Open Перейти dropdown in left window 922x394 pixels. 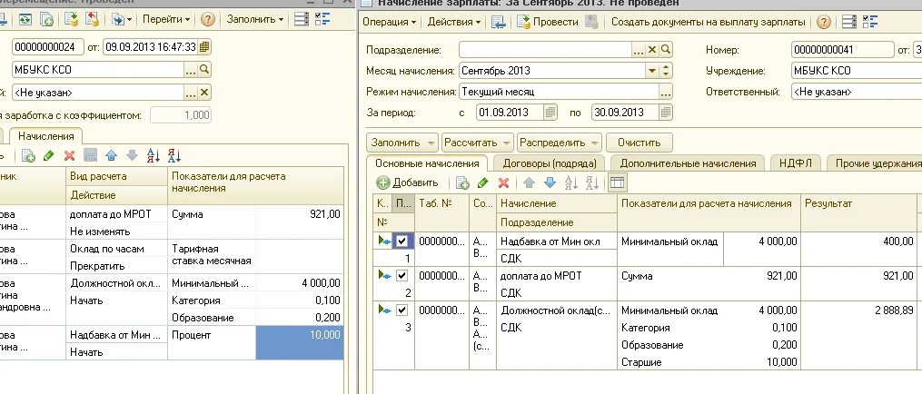click(166, 19)
